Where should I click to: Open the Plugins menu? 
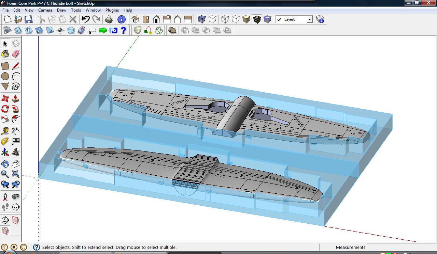pos(112,10)
